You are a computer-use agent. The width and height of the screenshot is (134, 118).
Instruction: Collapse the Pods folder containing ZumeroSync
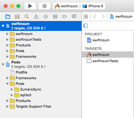(x=7, y=84)
